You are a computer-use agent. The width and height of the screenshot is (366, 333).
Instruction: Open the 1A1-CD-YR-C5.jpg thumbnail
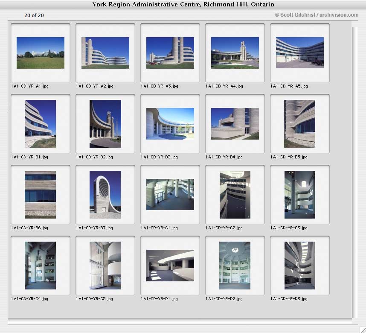click(x=105, y=266)
